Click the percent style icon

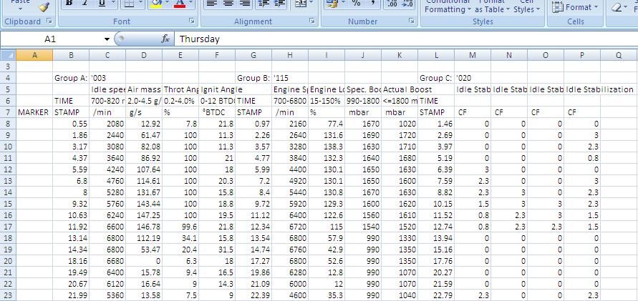356,4
